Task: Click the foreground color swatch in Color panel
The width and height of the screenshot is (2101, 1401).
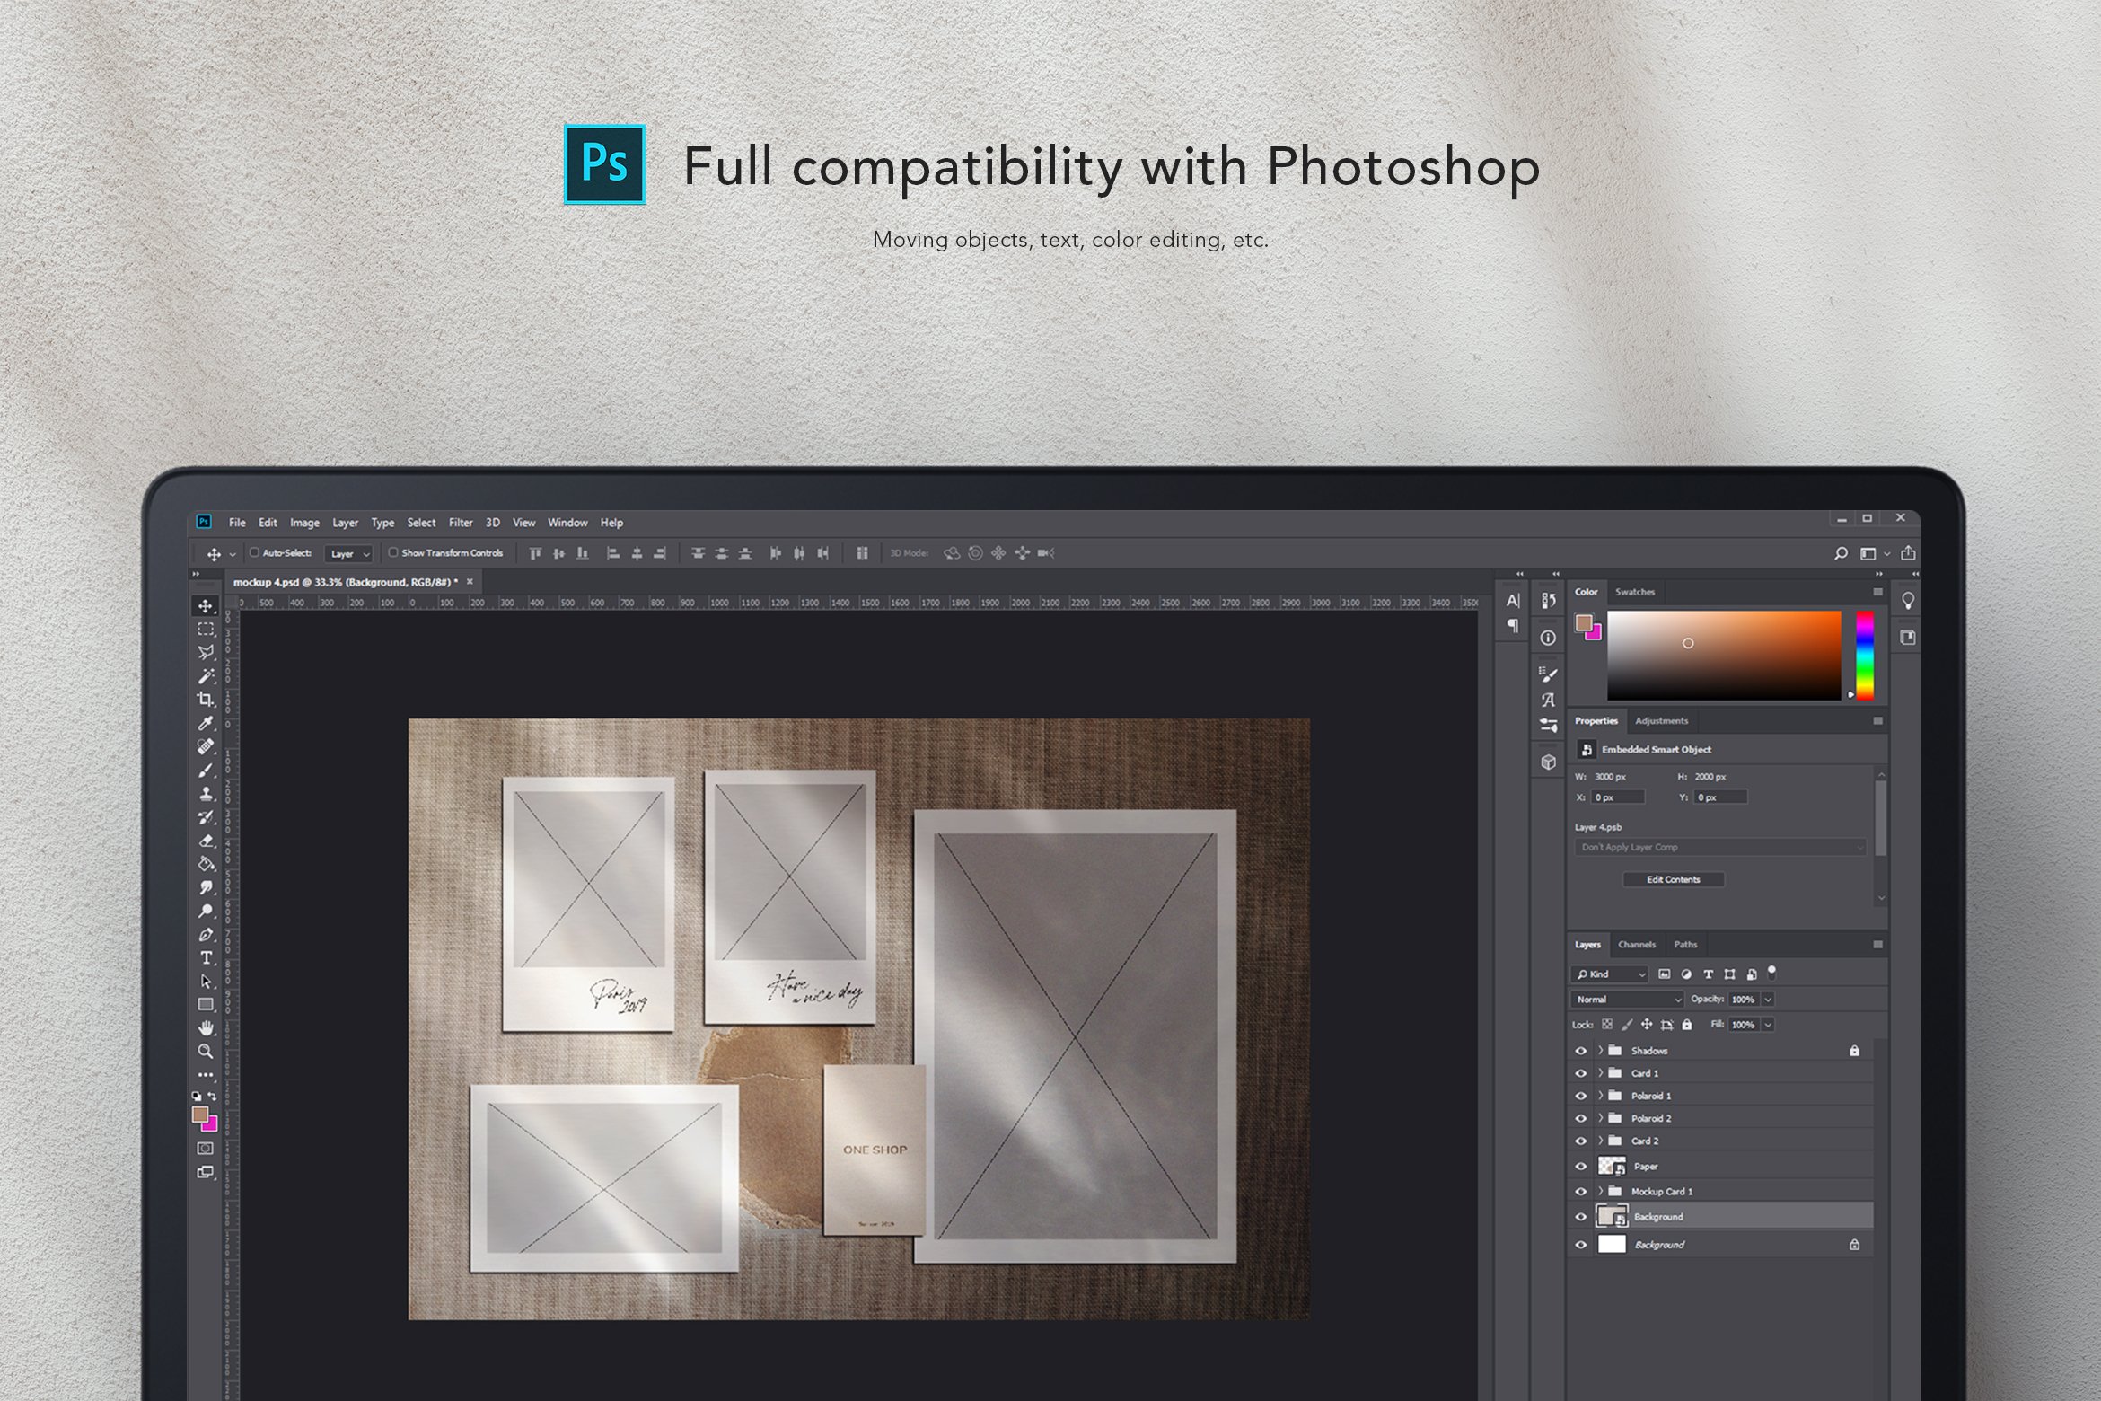Action: coord(1584,623)
